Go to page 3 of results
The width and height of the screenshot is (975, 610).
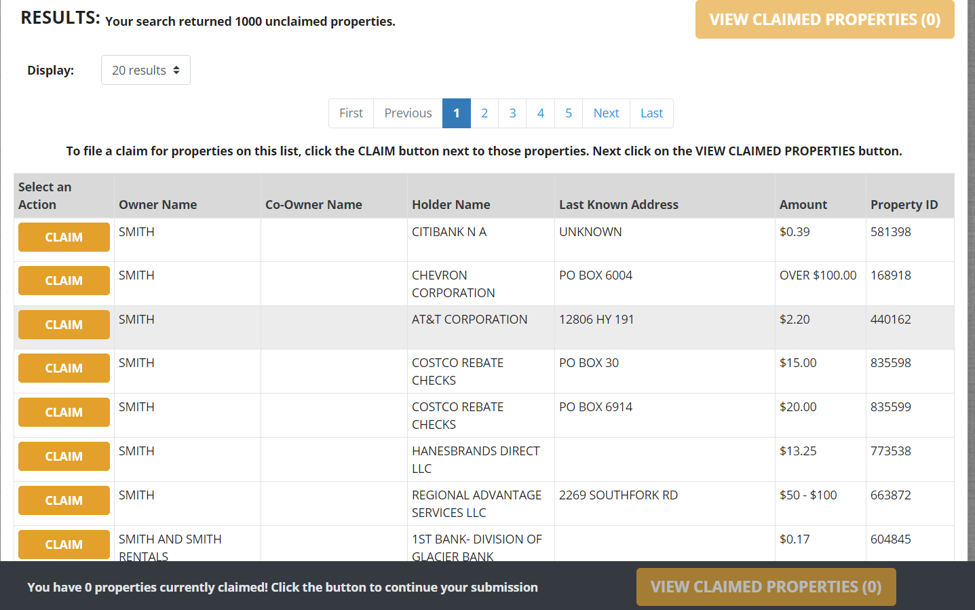coord(512,113)
